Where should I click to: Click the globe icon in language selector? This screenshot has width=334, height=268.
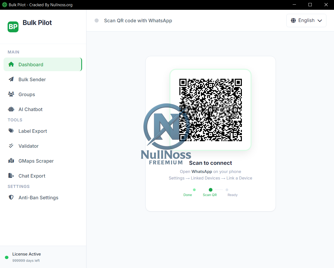tap(293, 21)
